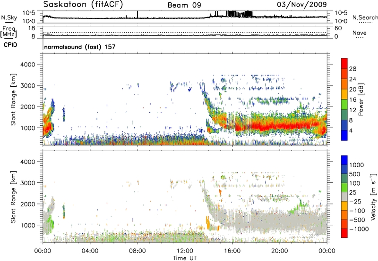378x261 pixels.
Task: Select Power panel "Slant Range [km]" label
Action: tap(13, 99)
